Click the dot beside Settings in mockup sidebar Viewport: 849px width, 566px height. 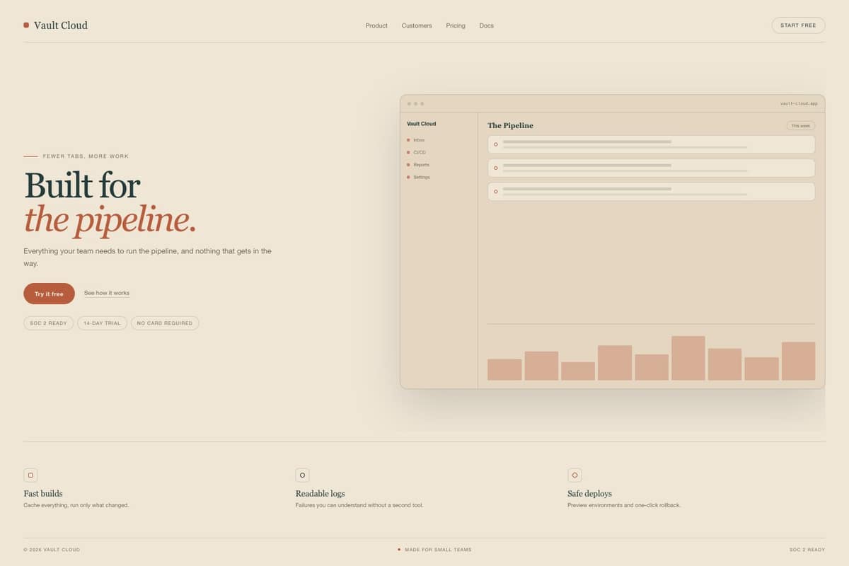(x=408, y=177)
